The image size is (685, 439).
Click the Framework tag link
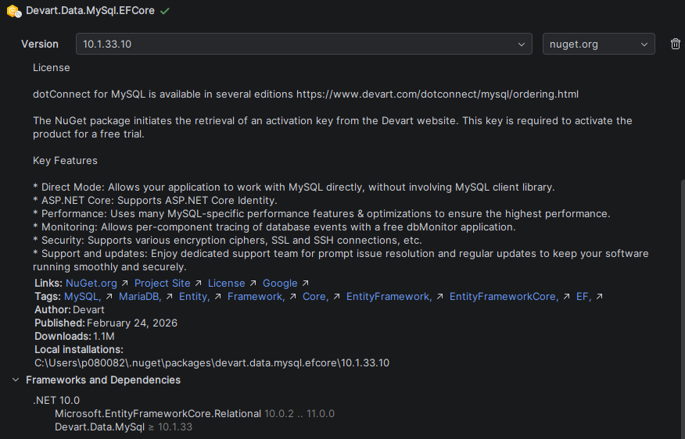pos(256,297)
